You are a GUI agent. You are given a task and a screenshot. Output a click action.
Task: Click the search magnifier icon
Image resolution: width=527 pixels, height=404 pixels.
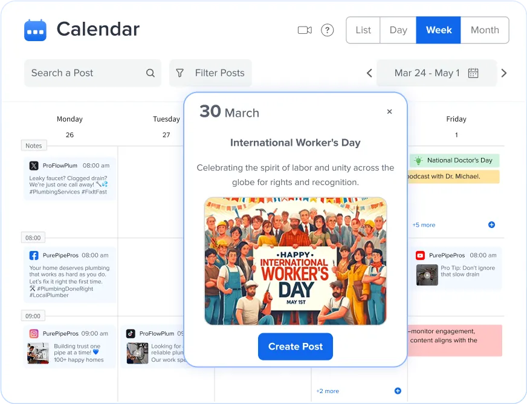pyautogui.click(x=150, y=73)
